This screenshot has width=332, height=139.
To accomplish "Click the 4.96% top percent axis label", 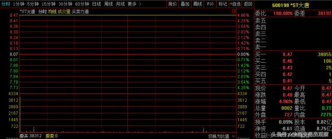I will [x=243, y=15].
